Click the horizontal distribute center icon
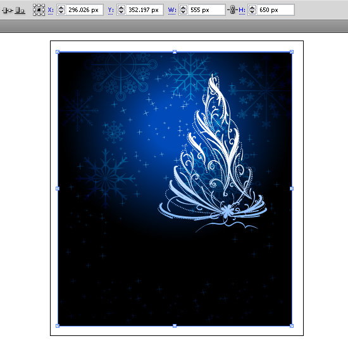 (x=8, y=10)
